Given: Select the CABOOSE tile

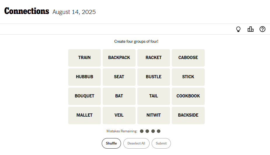Looking at the screenshot, I should click(x=188, y=58).
